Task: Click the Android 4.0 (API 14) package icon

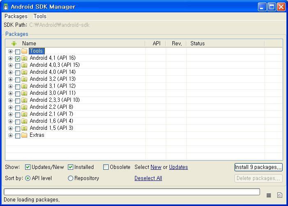Action: tap(24, 72)
